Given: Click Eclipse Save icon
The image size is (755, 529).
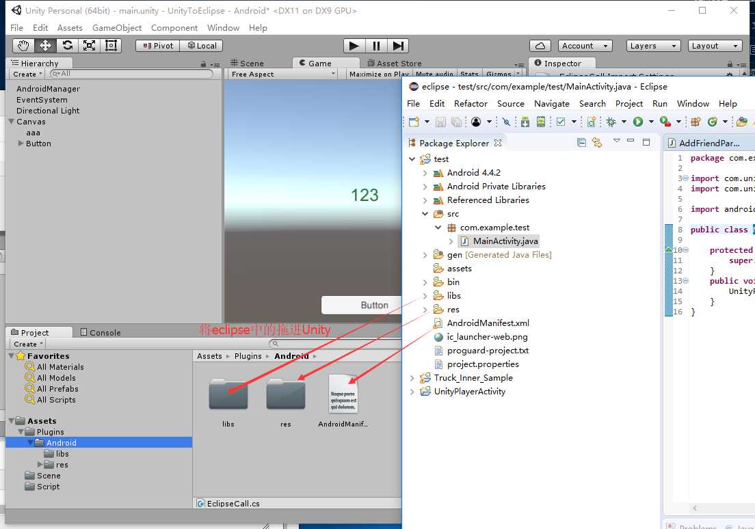Looking at the screenshot, I should coord(440,122).
